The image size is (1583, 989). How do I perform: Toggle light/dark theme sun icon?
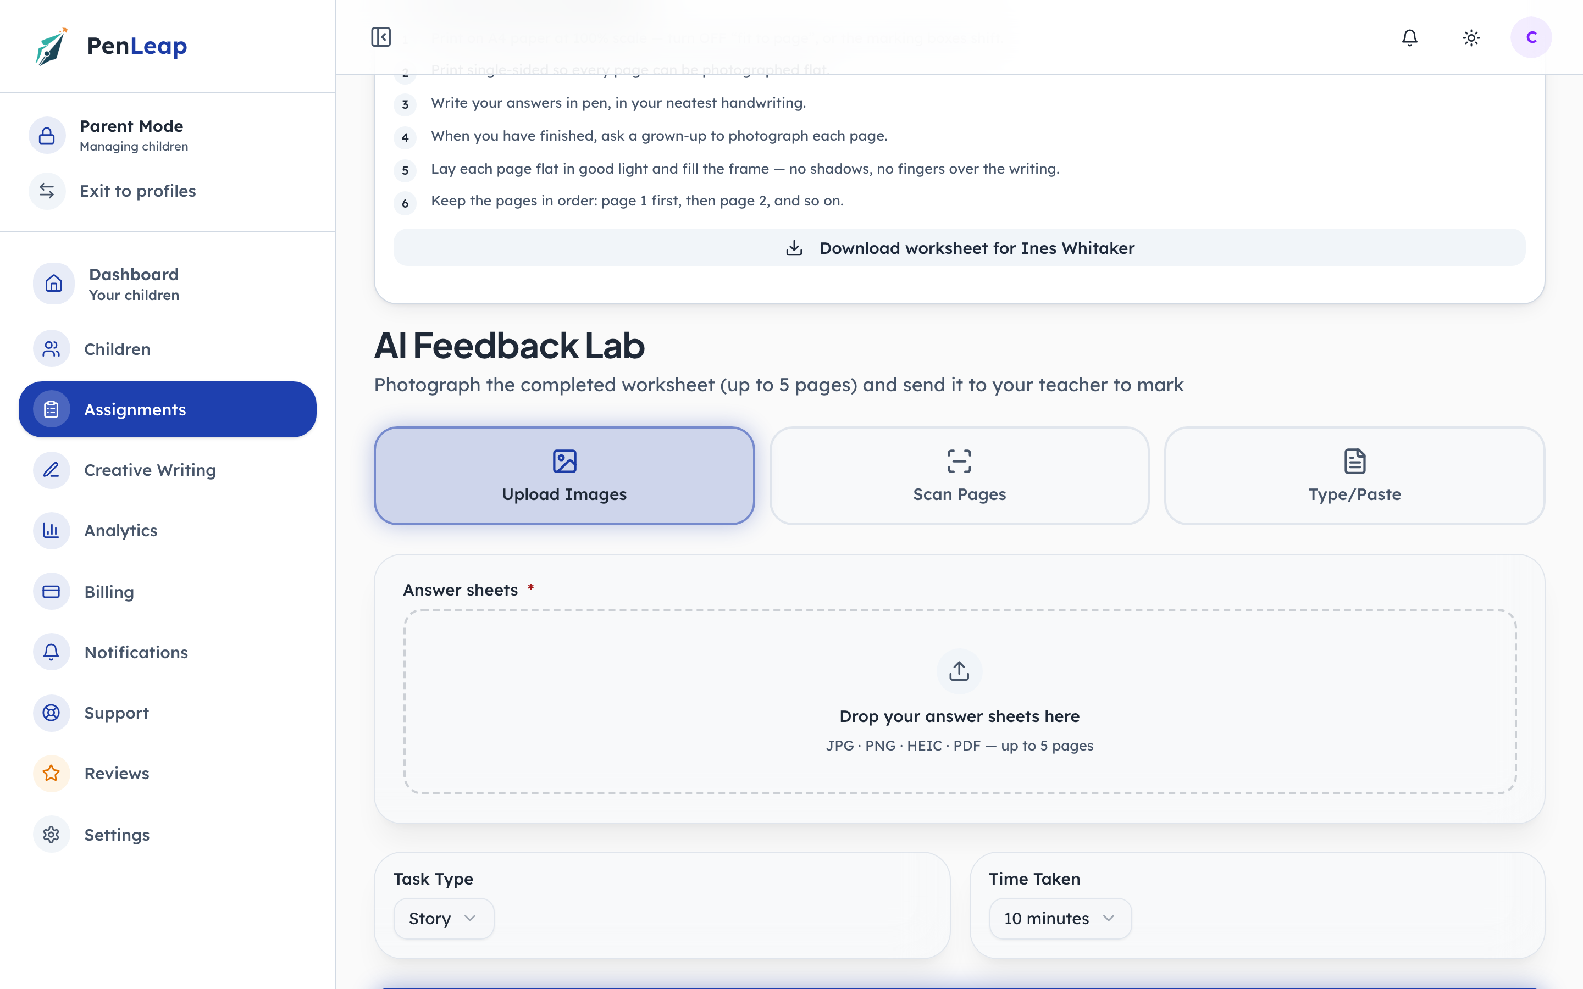pyautogui.click(x=1471, y=37)
